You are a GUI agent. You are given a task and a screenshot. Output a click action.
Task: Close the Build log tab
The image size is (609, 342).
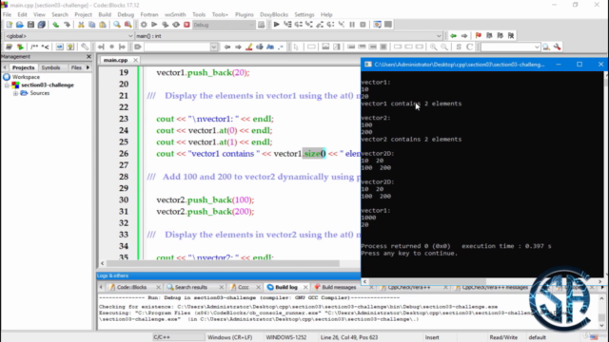[305, 287]
